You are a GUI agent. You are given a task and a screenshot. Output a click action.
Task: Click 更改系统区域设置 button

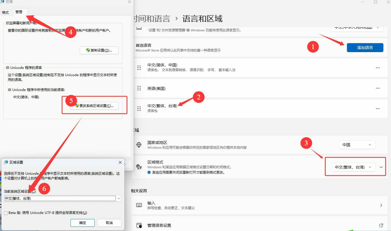pos(94,106)
